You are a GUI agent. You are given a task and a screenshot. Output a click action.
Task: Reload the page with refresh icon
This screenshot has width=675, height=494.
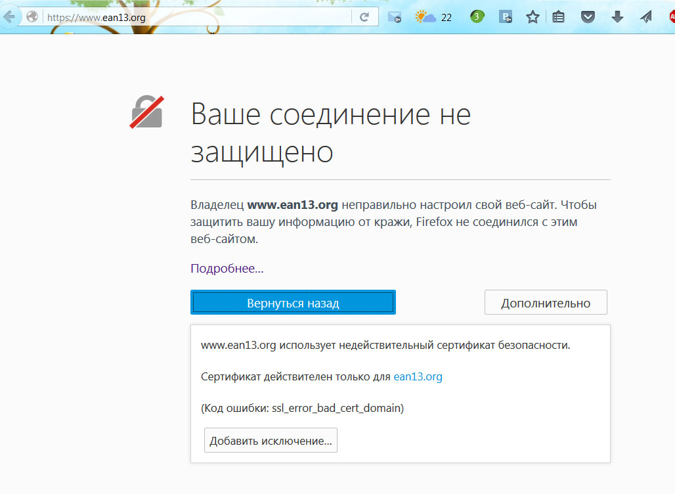364,17
